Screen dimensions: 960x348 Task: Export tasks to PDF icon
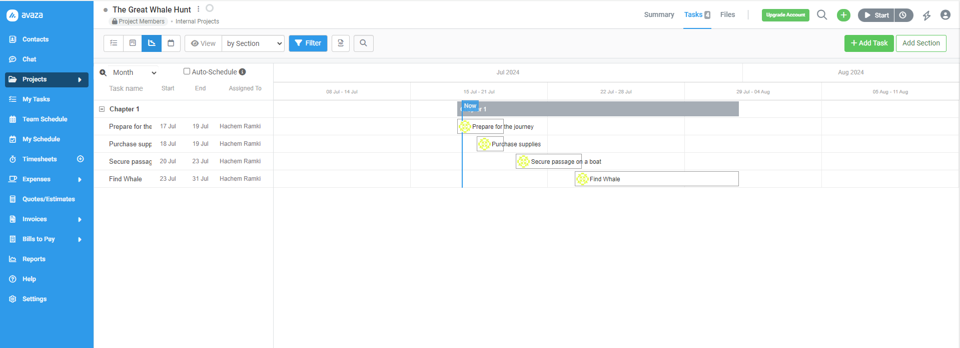point(341,43)
